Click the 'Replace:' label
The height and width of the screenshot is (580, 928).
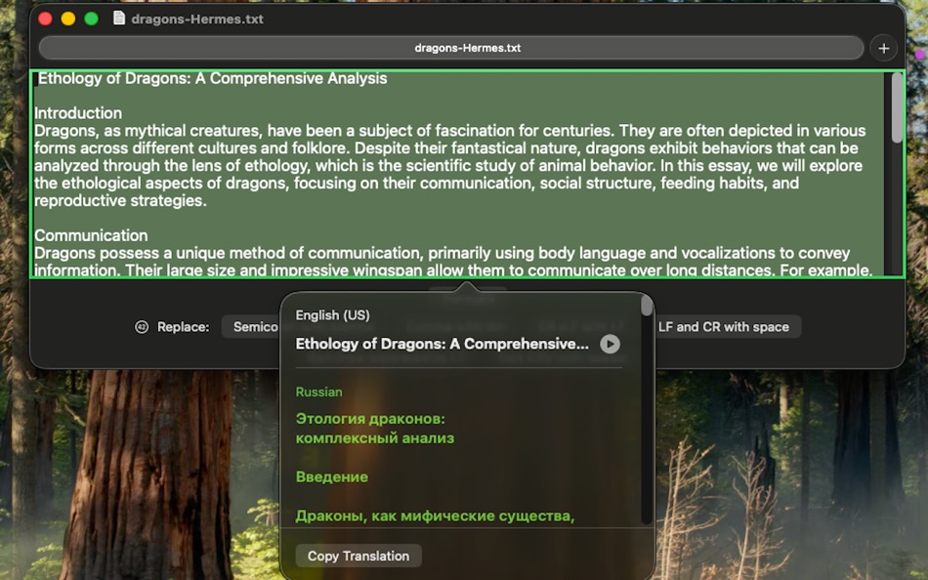[184, 327]
